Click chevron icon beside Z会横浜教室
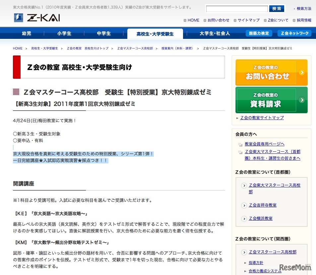 click(244, 219)
